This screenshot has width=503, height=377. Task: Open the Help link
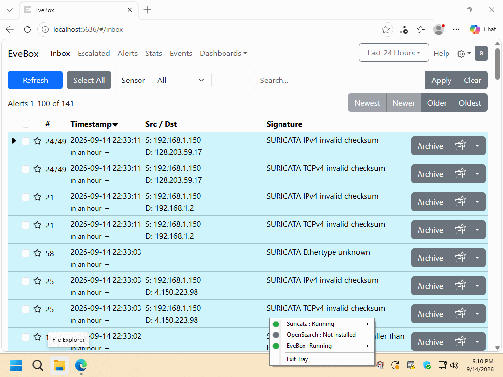[x=441, y=54]
